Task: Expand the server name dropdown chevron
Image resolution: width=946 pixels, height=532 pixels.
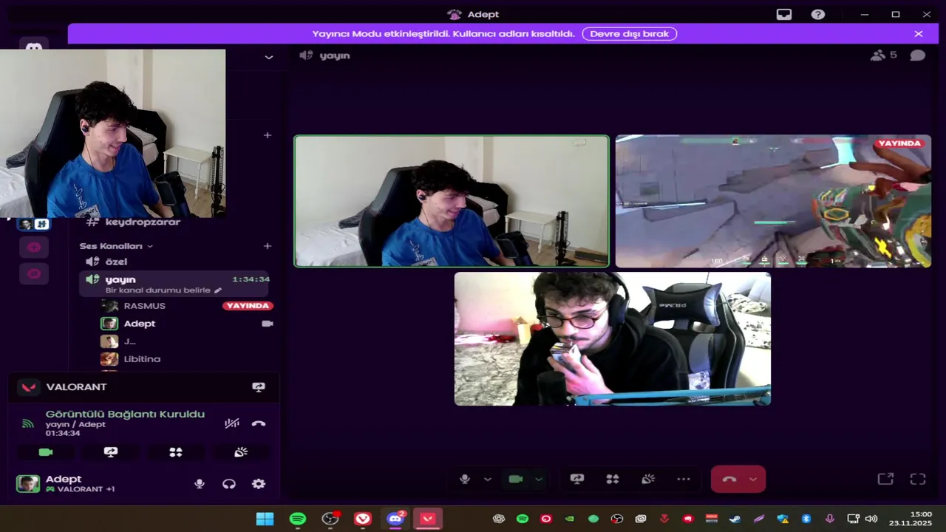Action: (269, 57)
